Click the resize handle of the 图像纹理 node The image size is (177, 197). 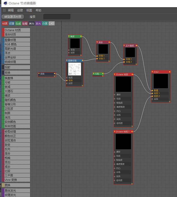point(82,85)
